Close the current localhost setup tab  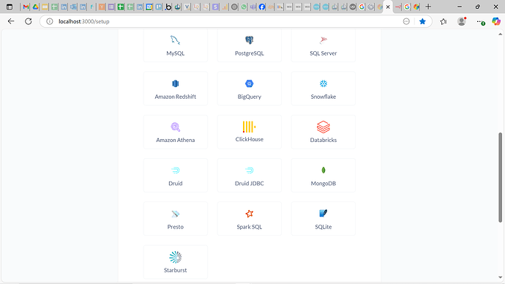point(388,7)
